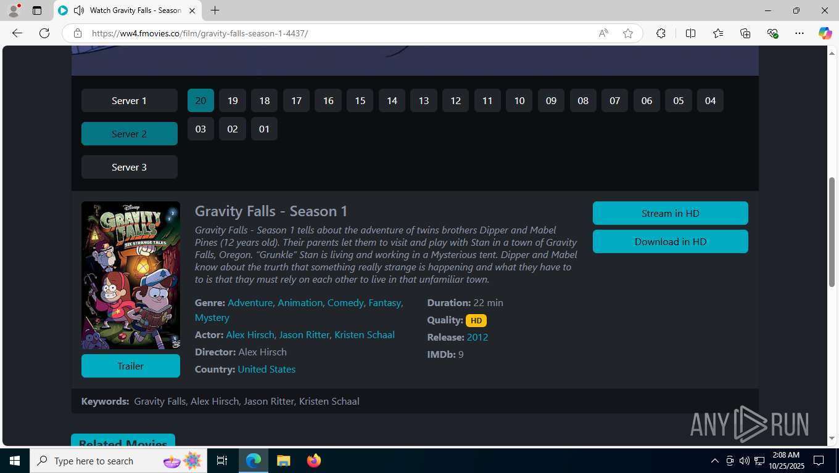This screenshot has width=839, height=473.
Task: Close the Gravity Falls tab
Action: click(192, 10)
